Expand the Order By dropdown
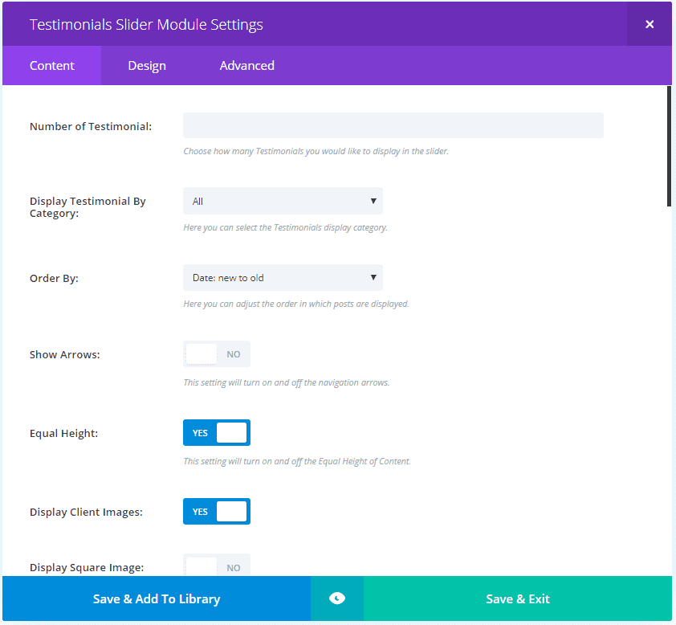676x625 pixels. pyautogui.click(x=283, y=278)
